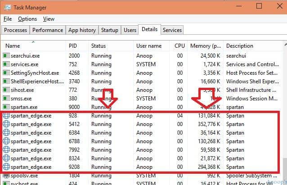The image size is (287, 185).
Task: Select the sihost.exe process icon
Action: (x=6, y=90)
